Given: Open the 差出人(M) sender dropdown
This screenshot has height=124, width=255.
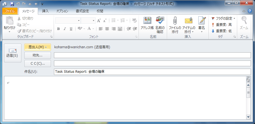Looking at the screenshot, I should click(x=38, y=47).
